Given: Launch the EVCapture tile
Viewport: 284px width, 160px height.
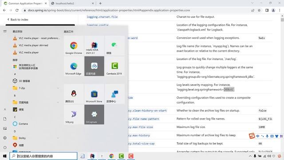Looking at the screenshot, I should tap(94, 115).
